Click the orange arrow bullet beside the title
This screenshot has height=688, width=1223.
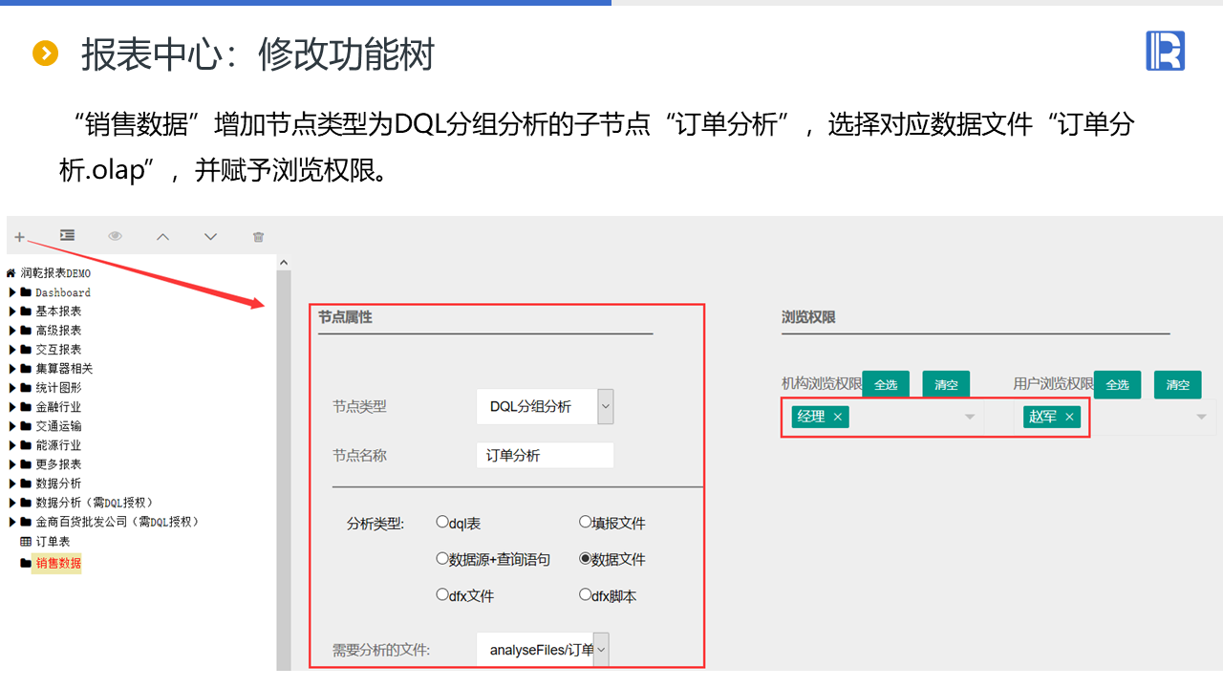click(x=46, y=54)
